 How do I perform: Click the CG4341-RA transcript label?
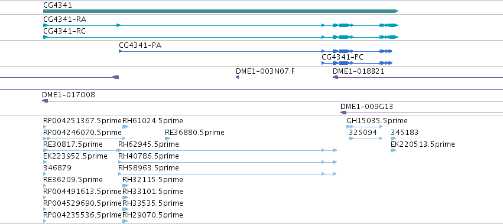coord(65,19)
